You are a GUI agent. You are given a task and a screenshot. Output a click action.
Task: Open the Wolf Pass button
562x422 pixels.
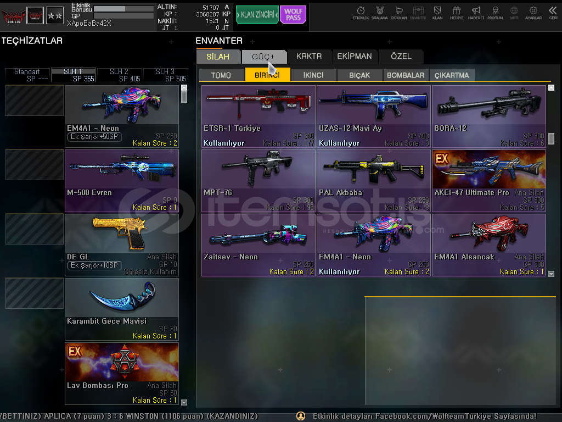[x=293, y=15]
